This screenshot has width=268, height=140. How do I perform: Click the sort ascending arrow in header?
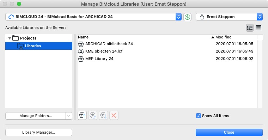(213, 37)
